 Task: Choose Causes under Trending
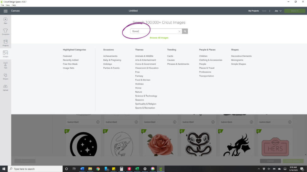coord(171,60)
